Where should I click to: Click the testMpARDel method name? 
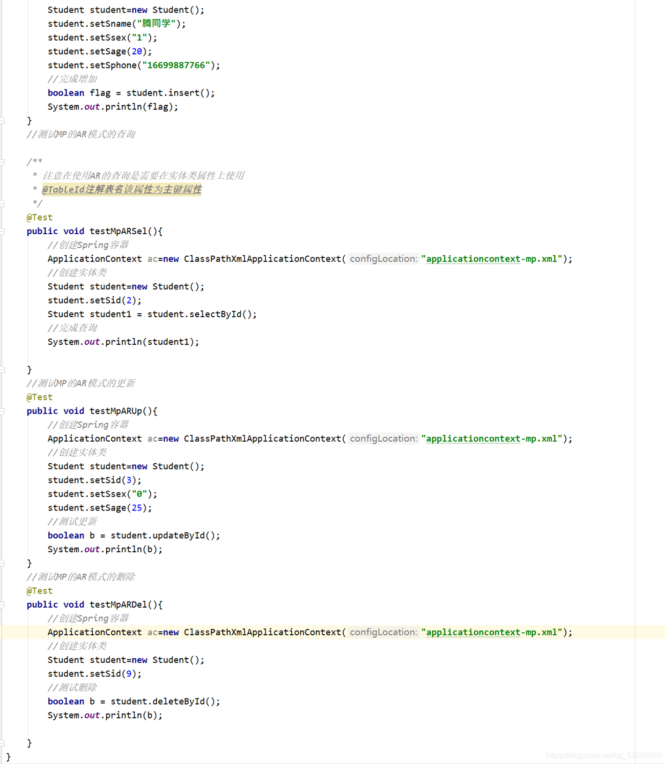pos(118,604)
